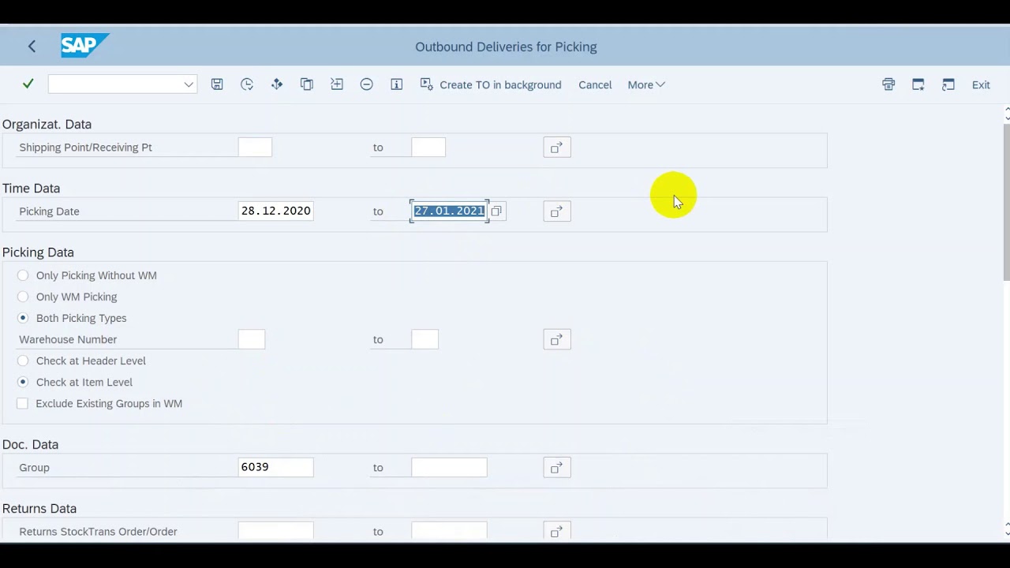Open multiple selection for Group
Screen dimensions: 1010x568
(x=557, y=468)
